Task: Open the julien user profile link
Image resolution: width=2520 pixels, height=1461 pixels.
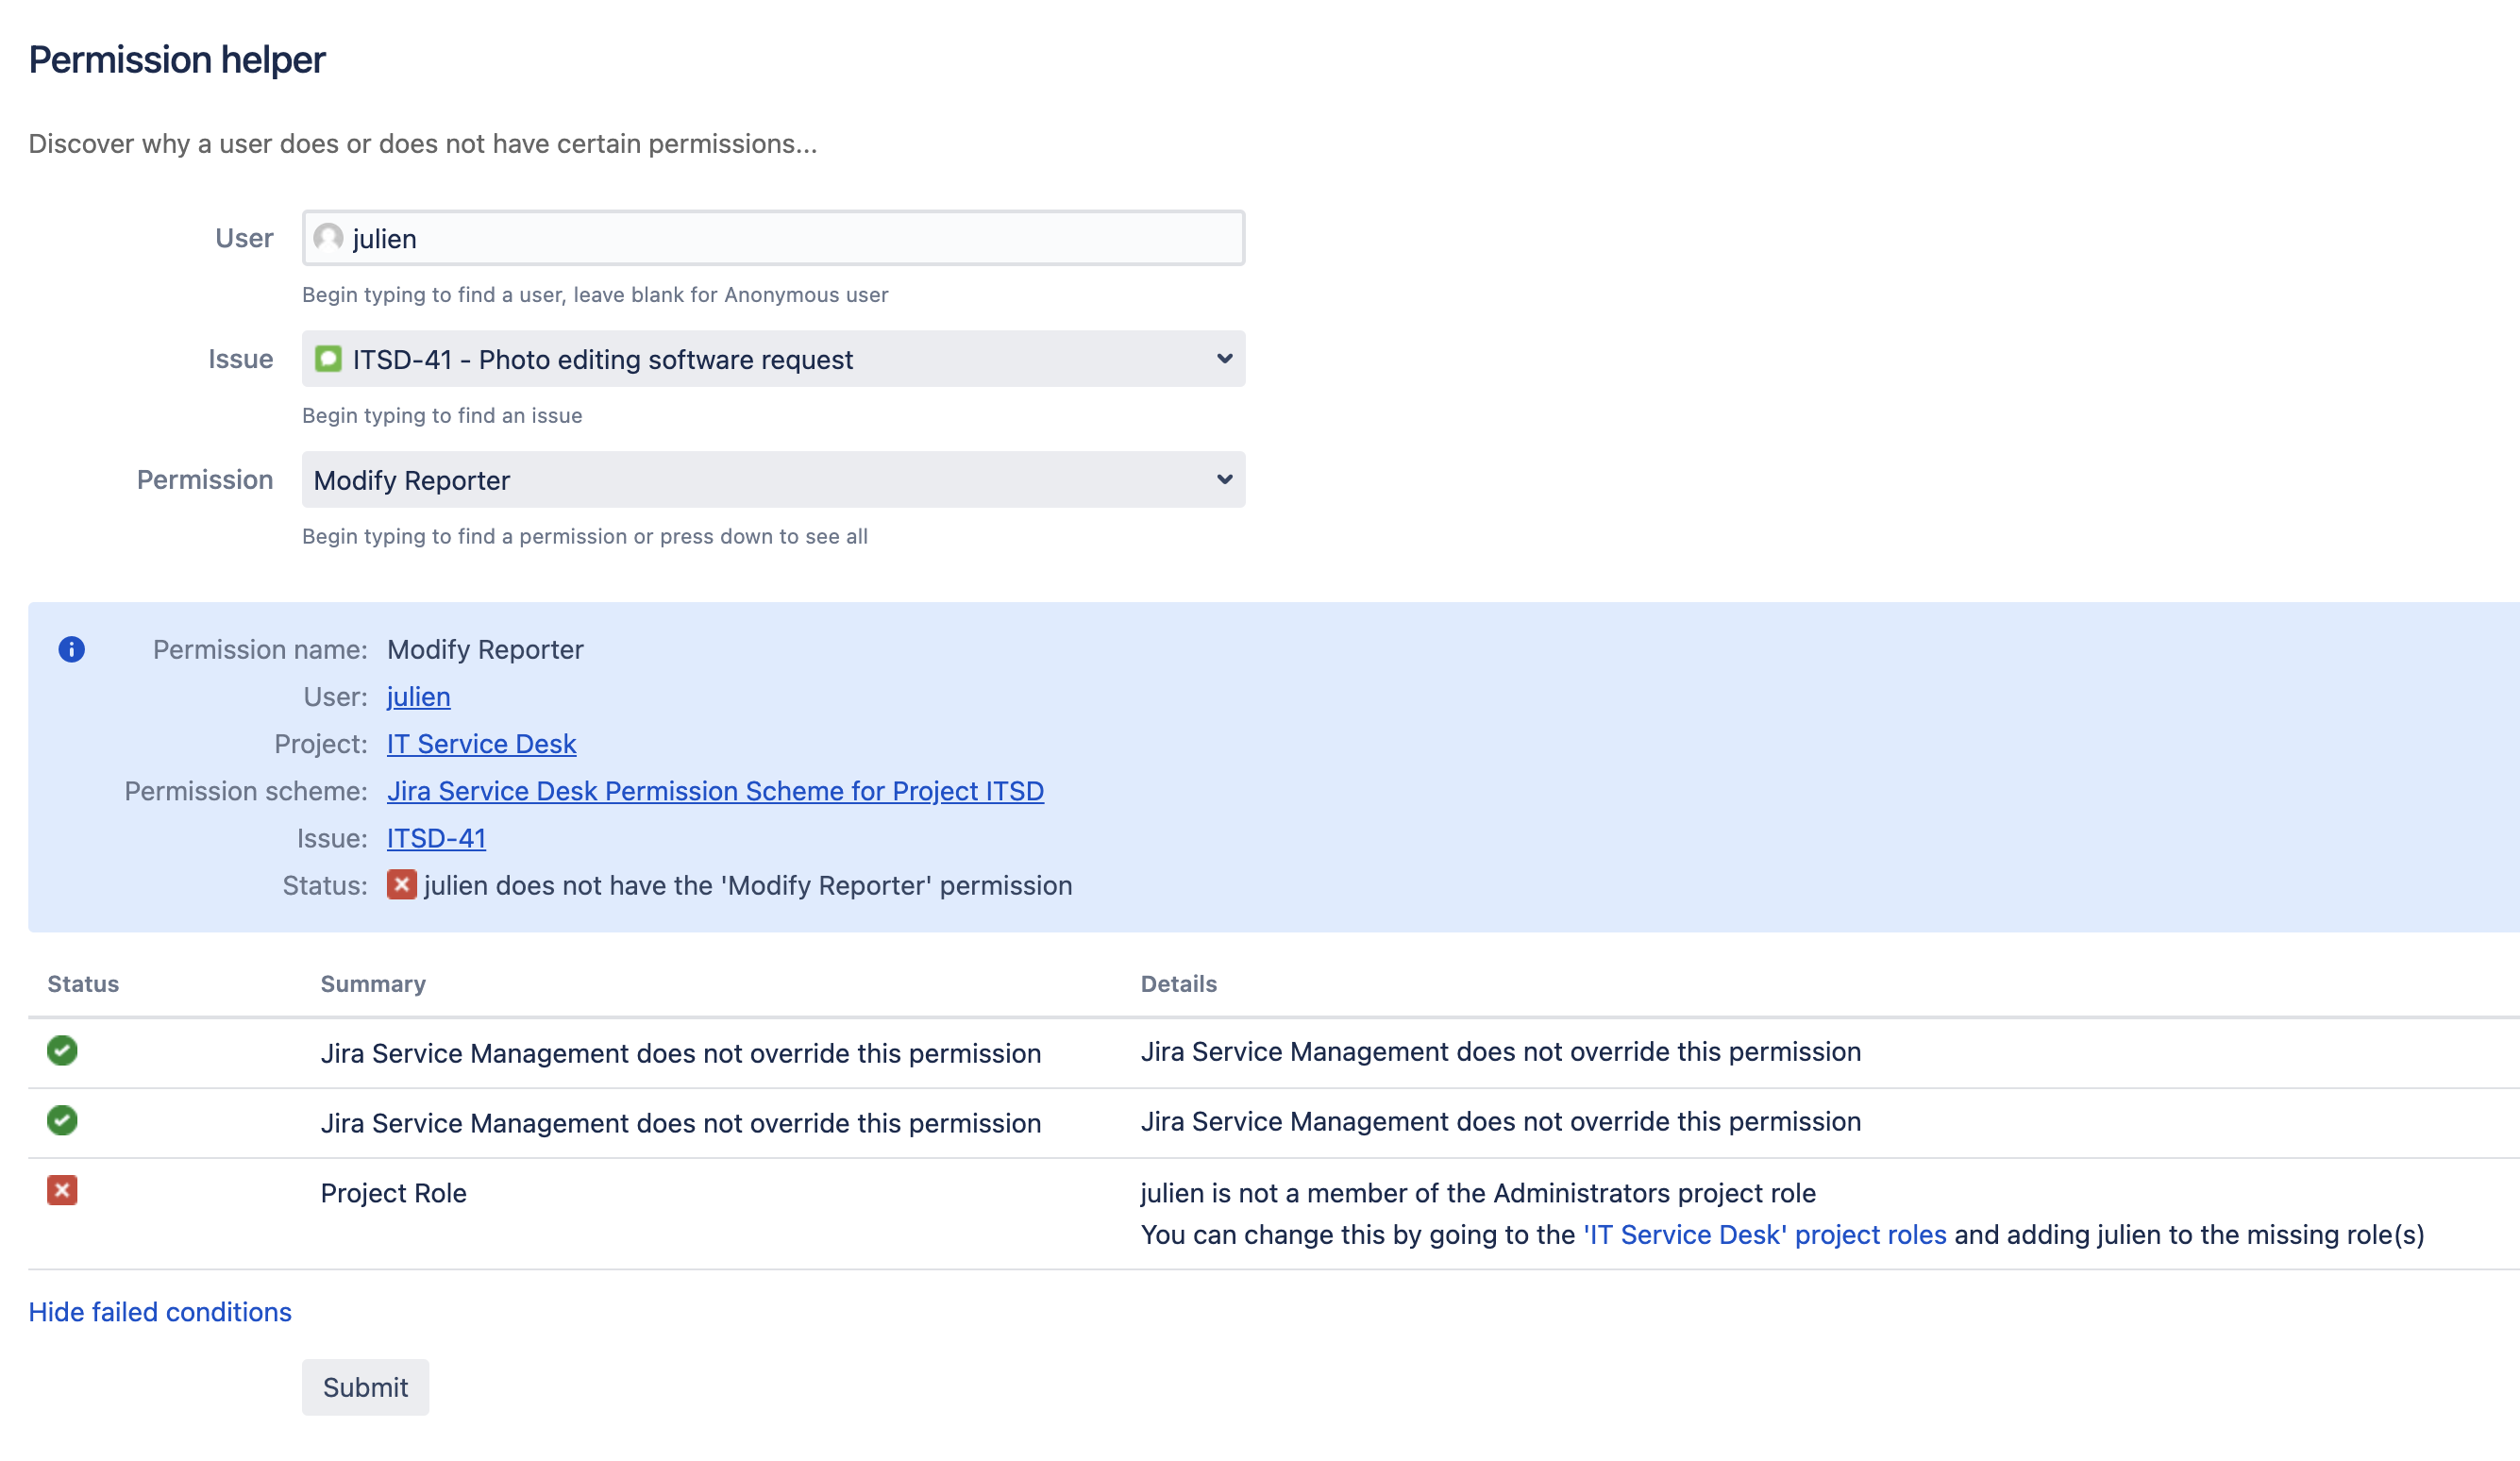Action: click(418, 696)
